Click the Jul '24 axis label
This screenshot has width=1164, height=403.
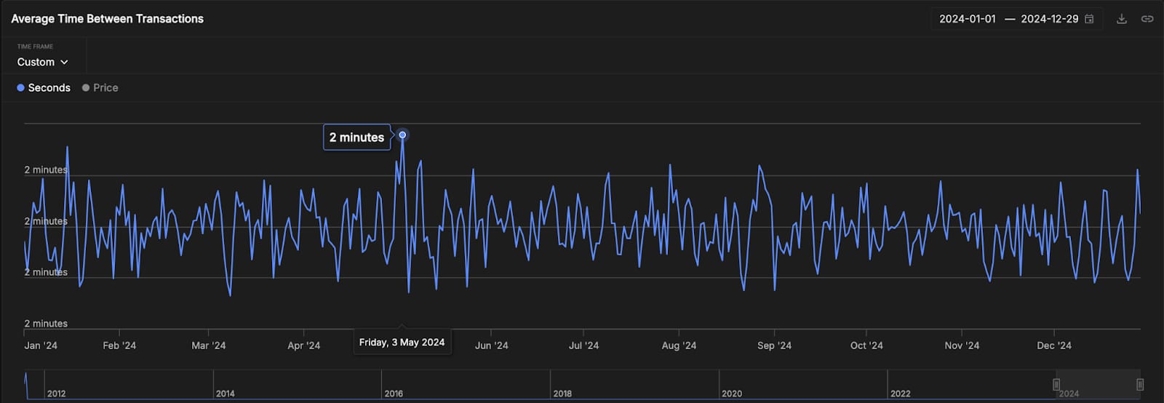tap(584, 346)
